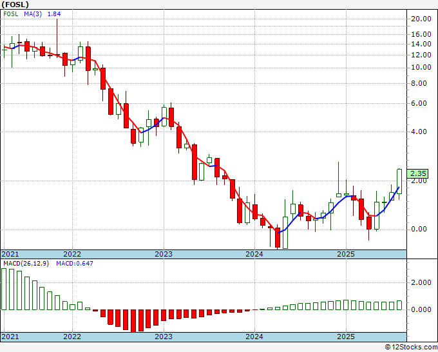Viewport: 438px width, 352px height.
Task: Click the 2024 label on MACD timeline
Action: [254, 337]
